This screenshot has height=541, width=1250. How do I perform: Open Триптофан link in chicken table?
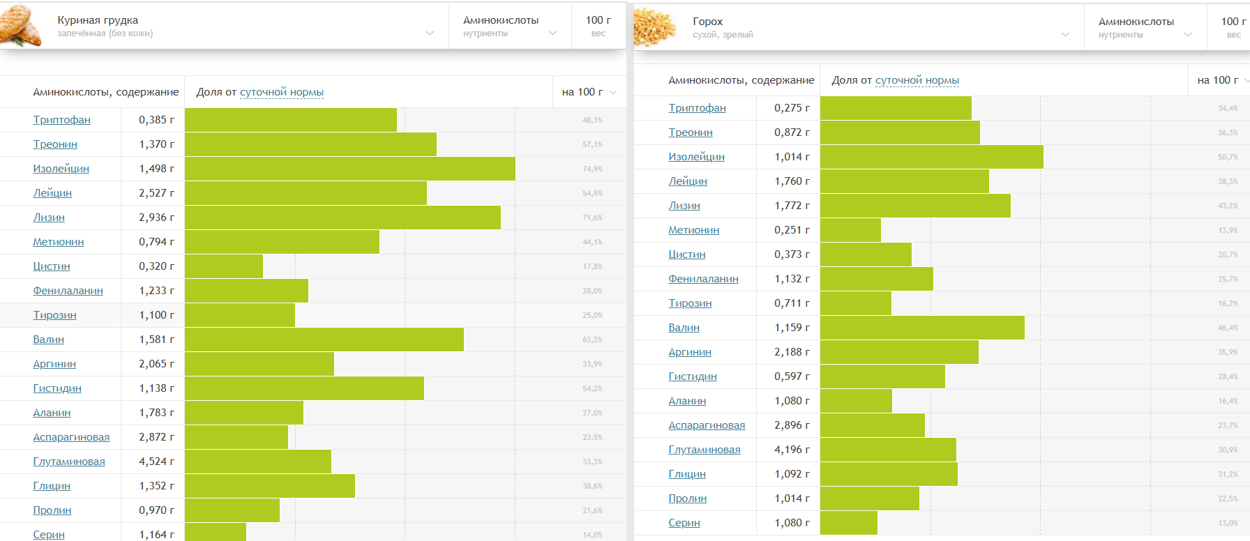pyautogui.click(x=62, y=120)
